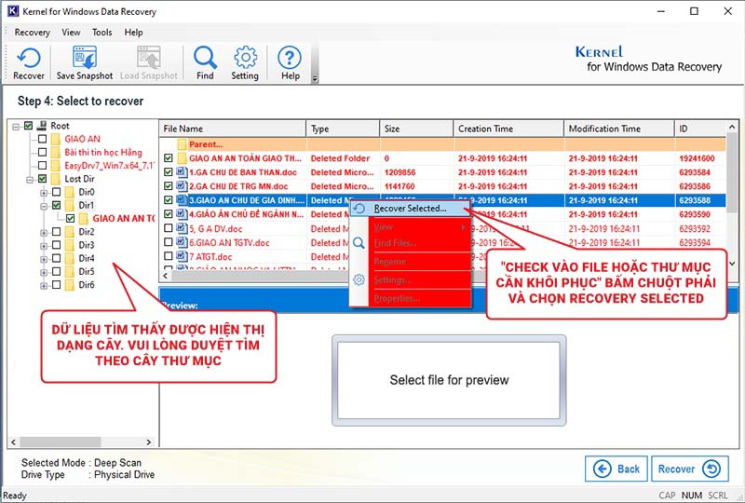Collapse the Root tree node
The width and height of the screenshot is (745, 503).
pyautogui.click(x=16, y=127)
